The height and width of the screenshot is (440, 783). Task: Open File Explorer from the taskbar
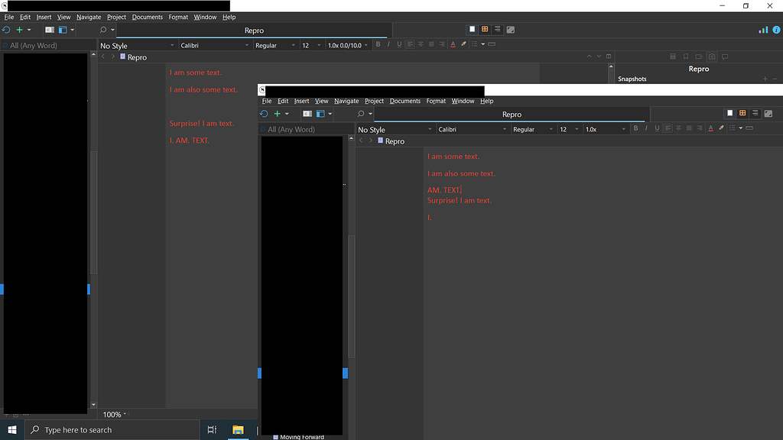coord(238,429)
